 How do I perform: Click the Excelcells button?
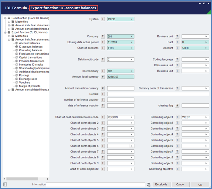tap(161, 185)
